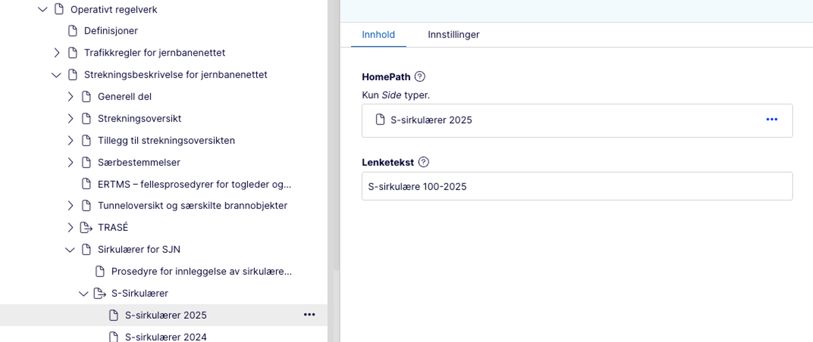The height and width of the screenshot is (342, 813).
Task: Open the three-dot menu in HomePath field
Action: click(771, 119)
